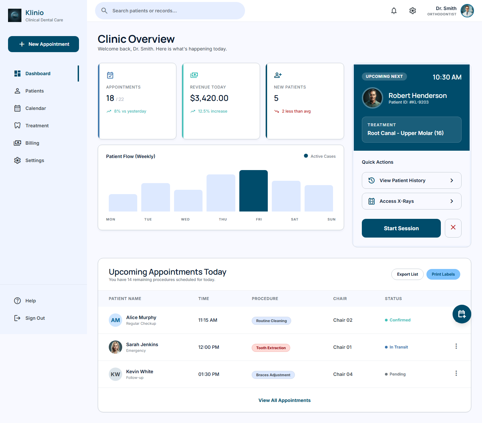Select the SUN bar in Patient Flow chart
482x423 pixels.
pyautogui.click(x=319, y=198)
